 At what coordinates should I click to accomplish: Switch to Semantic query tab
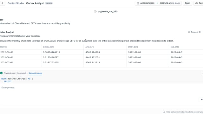pos(35,73)
